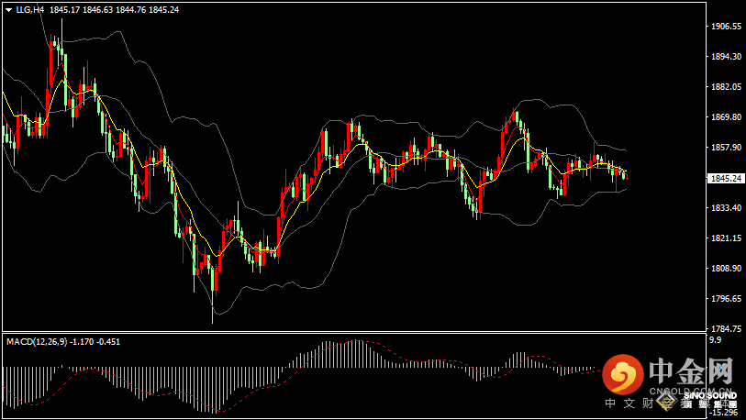The height and width of the screenshot is (420, 746).
Task: Click the 1833.40 price axis label
Action: coord(726,208)
